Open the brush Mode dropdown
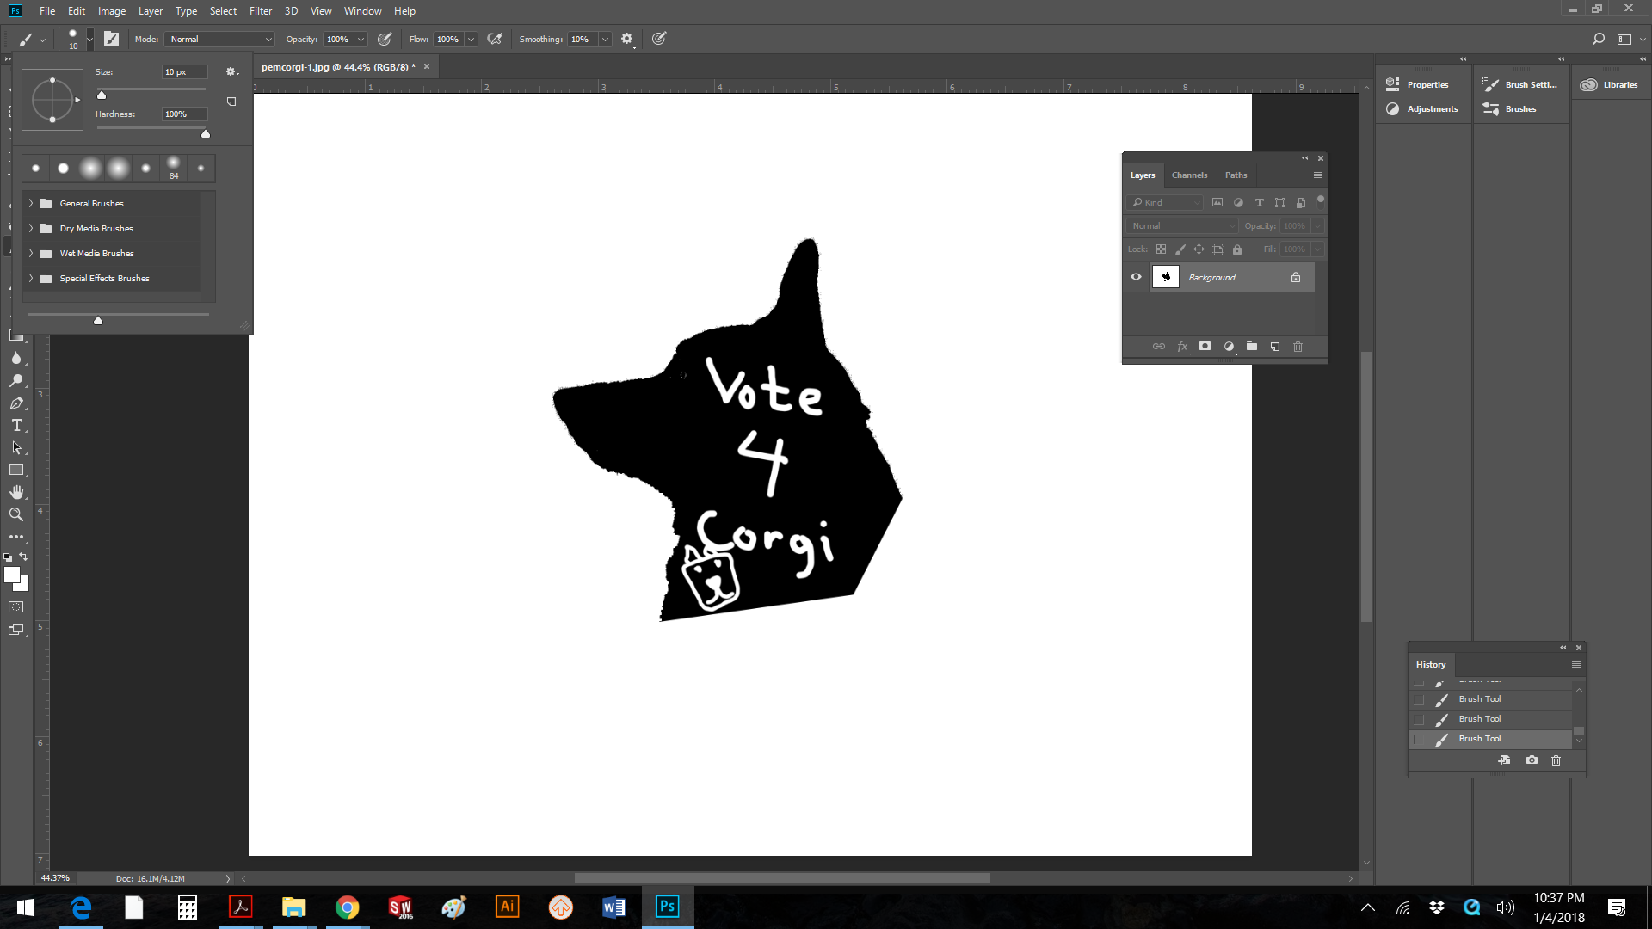Image resolution: width=1652 pixels, height=929 pixels. (x=220, y=40)
